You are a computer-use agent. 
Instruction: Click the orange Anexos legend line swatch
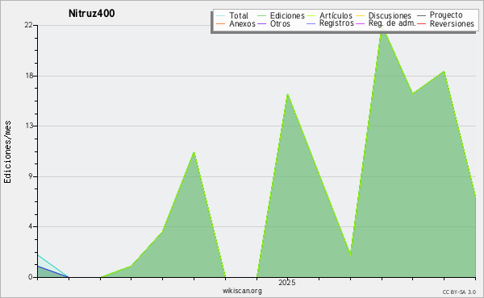(x=220, y=23)
